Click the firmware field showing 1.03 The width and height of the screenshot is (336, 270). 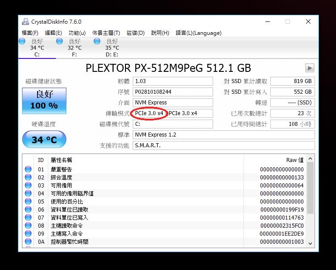point(173,81)
